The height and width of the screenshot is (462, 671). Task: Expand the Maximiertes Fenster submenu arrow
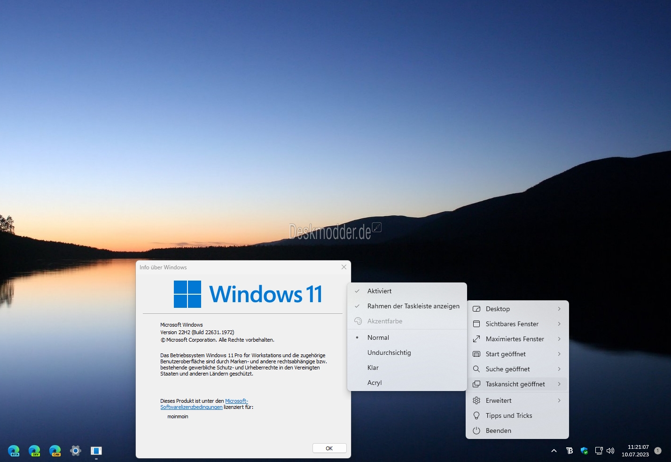559,339
